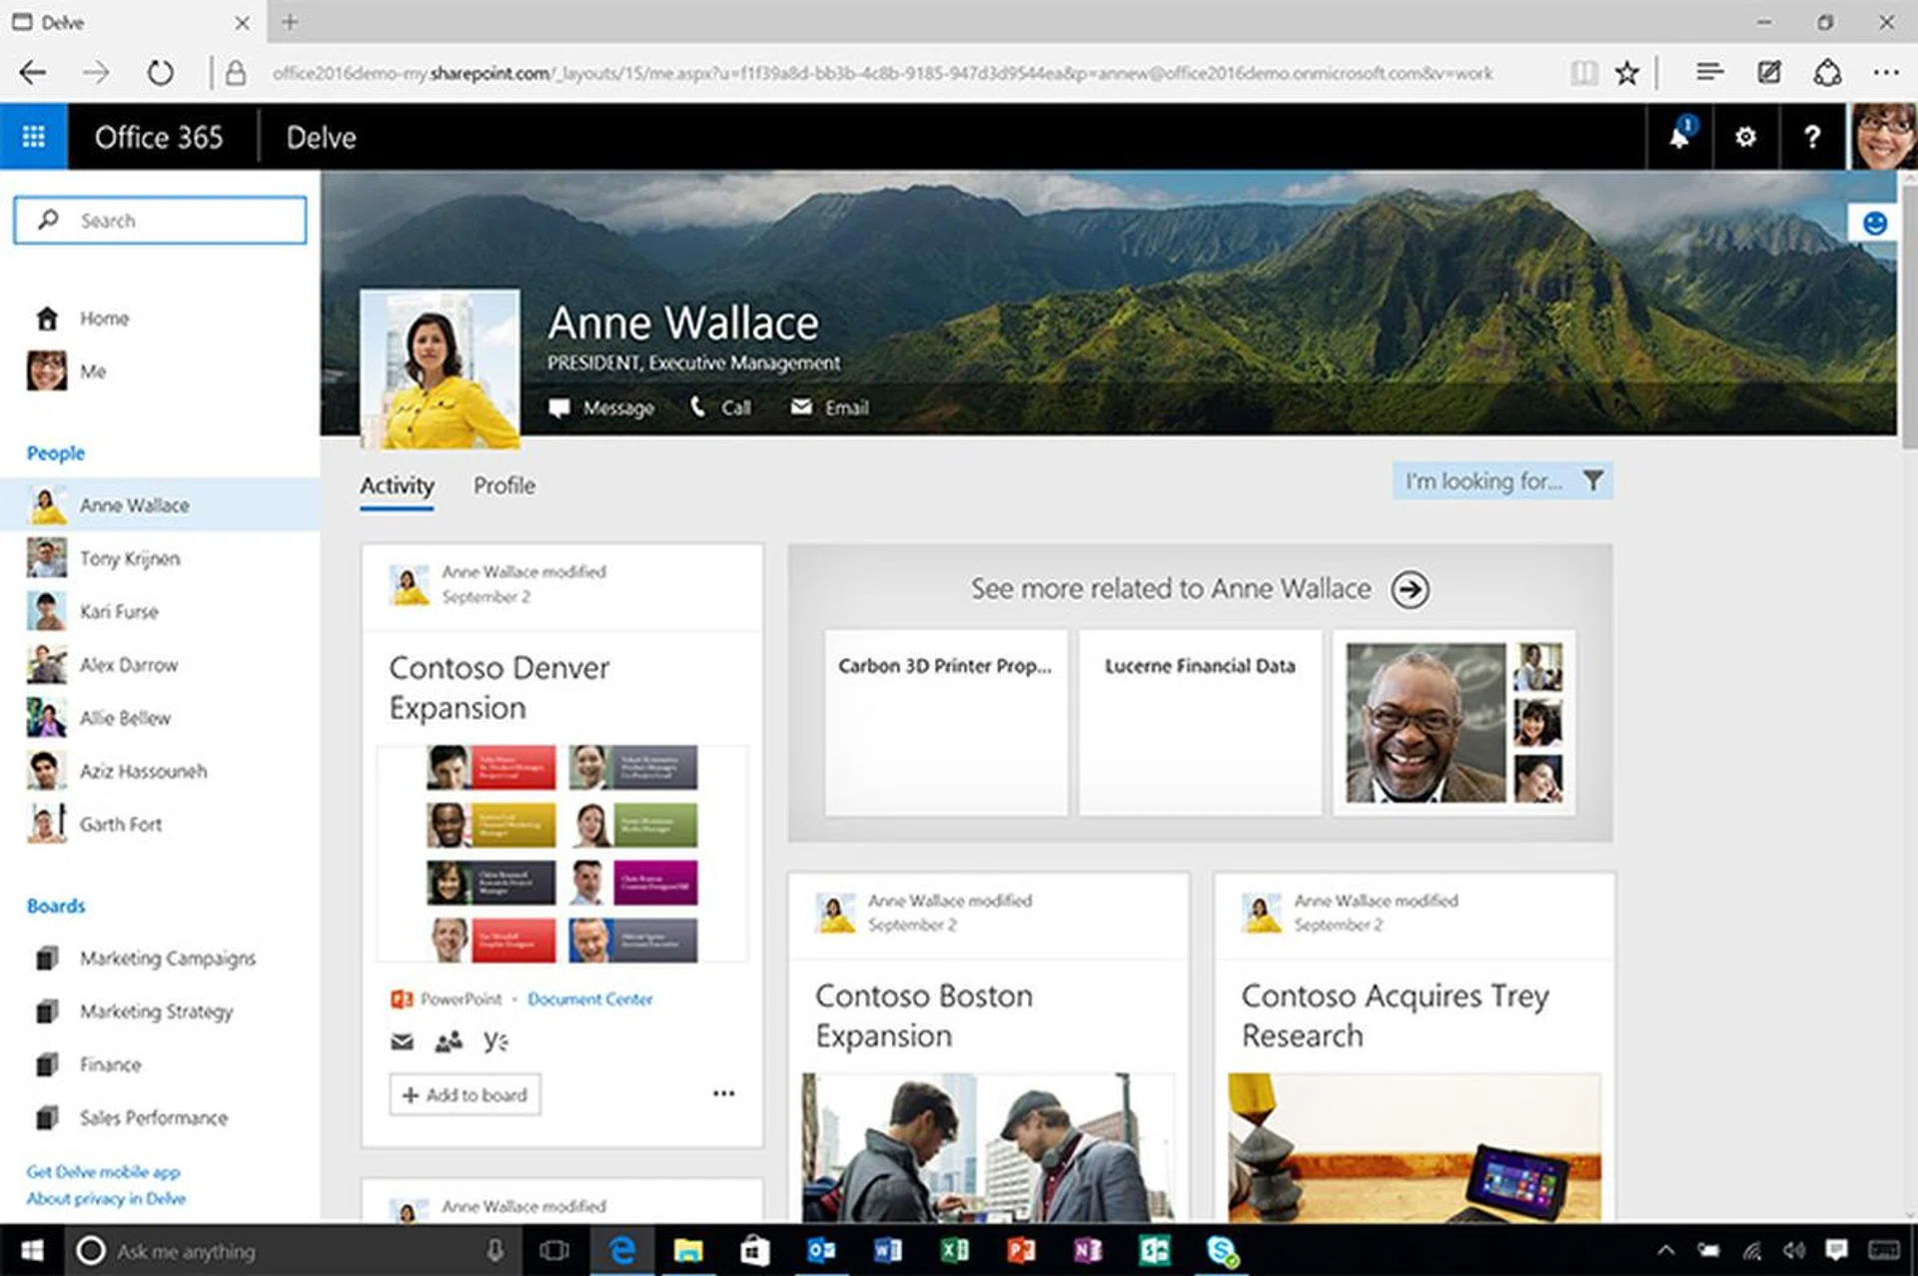1918x1276 pixels.
Task: Open the Office 365 app launcher grid
Action: point(33,136)
